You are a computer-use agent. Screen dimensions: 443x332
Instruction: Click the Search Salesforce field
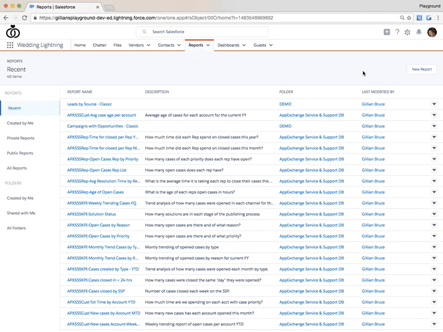(x=202, y=32)
